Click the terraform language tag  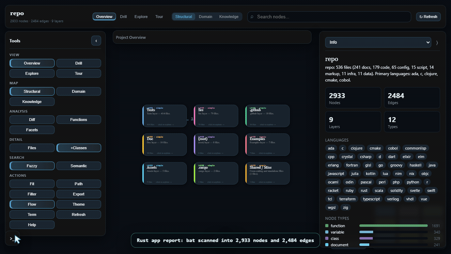(x=347, y=199)
